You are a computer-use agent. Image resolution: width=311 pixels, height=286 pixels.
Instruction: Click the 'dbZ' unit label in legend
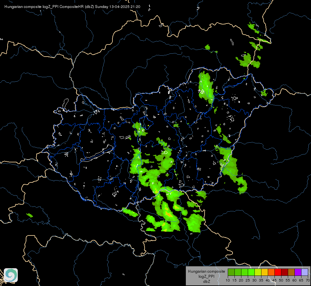[x=206, y=282]
